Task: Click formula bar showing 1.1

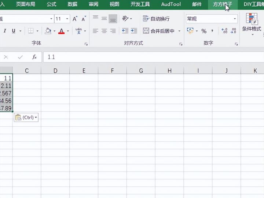Action: 154,57
